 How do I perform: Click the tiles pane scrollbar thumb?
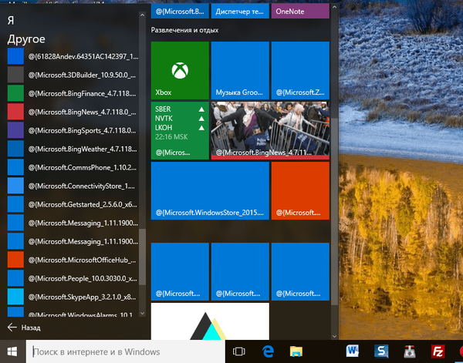[334, 212]
